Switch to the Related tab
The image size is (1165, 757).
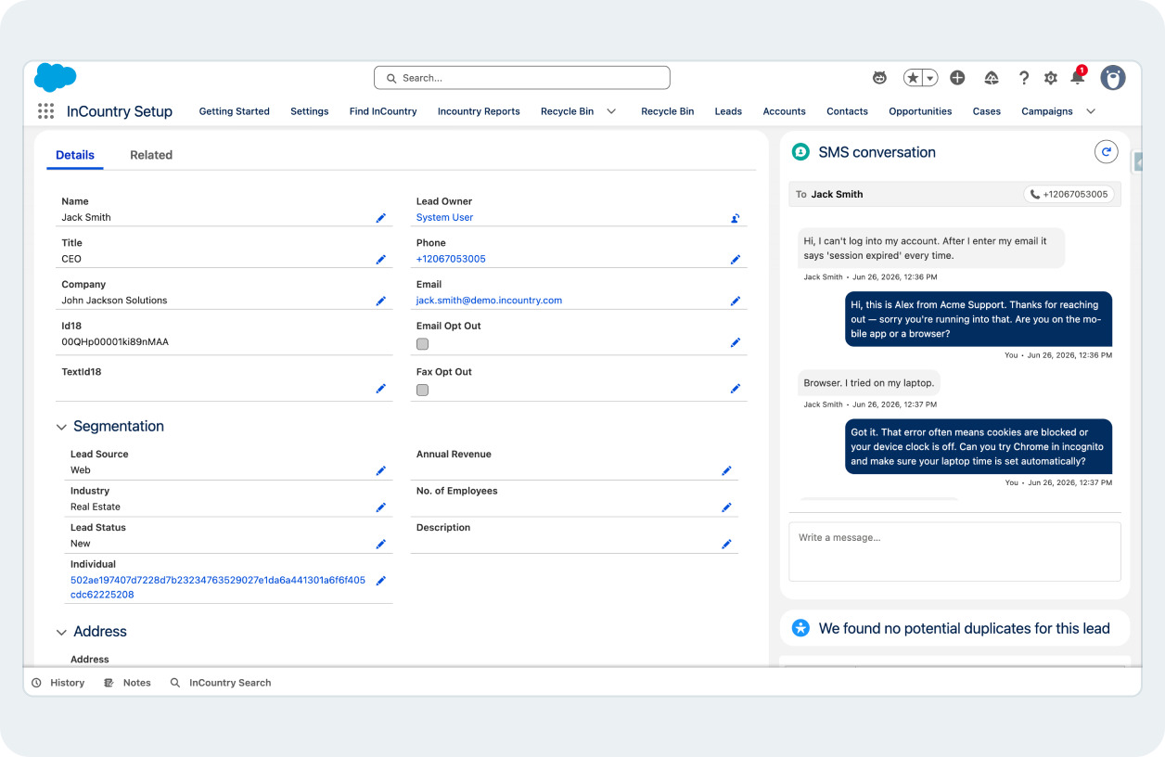coord(151,155)
